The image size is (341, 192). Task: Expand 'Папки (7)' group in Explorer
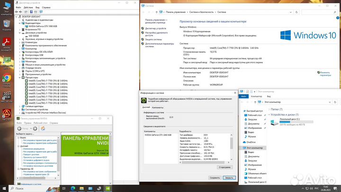269,110
